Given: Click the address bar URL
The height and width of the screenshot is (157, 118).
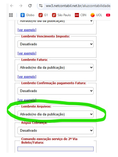Looking at the screenshot, I should (78, 6).
